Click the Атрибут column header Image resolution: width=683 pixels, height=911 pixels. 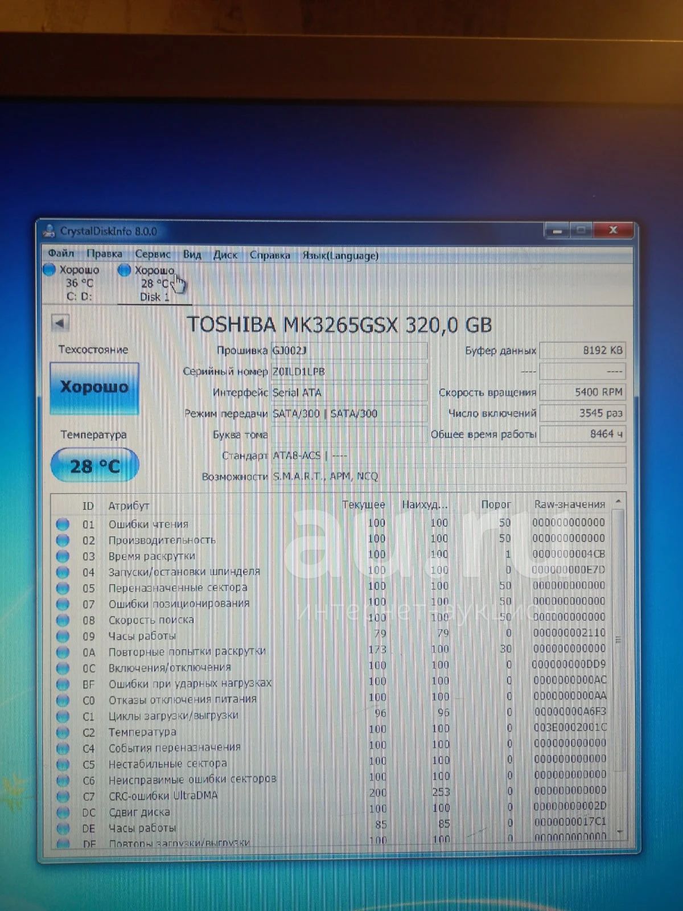point(129,506)
